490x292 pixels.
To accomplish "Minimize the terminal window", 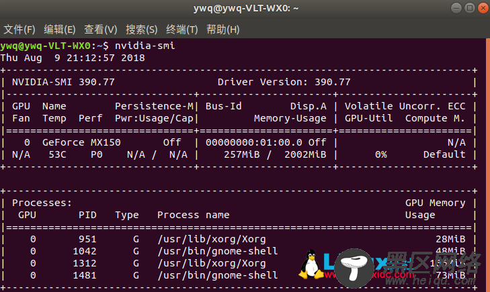I will click(456, 8).
